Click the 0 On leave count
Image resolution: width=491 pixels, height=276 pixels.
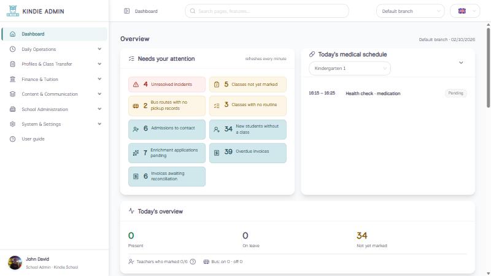[245, 236]
